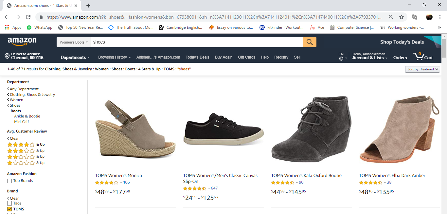Check the Taos brand checkbox

coord(9,203)
